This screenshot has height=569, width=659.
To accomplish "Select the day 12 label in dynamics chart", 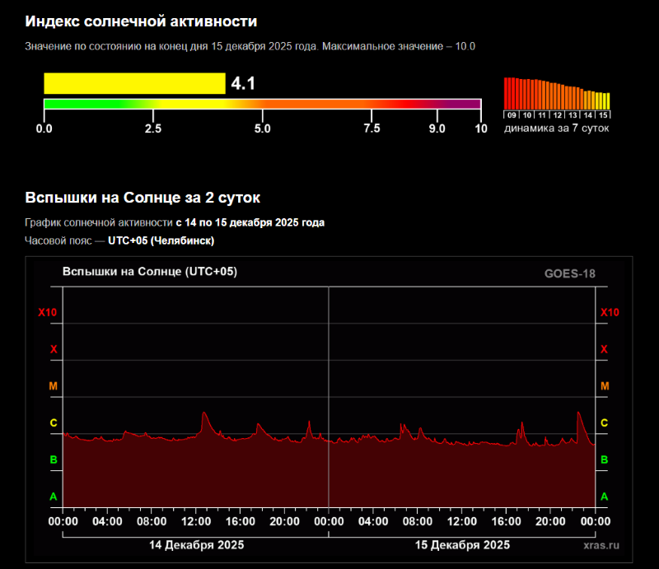I will click(558, 115).
